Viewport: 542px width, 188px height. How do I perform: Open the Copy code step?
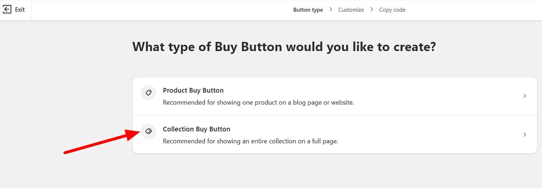pos(392,10)
